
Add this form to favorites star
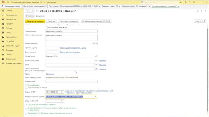37,11
